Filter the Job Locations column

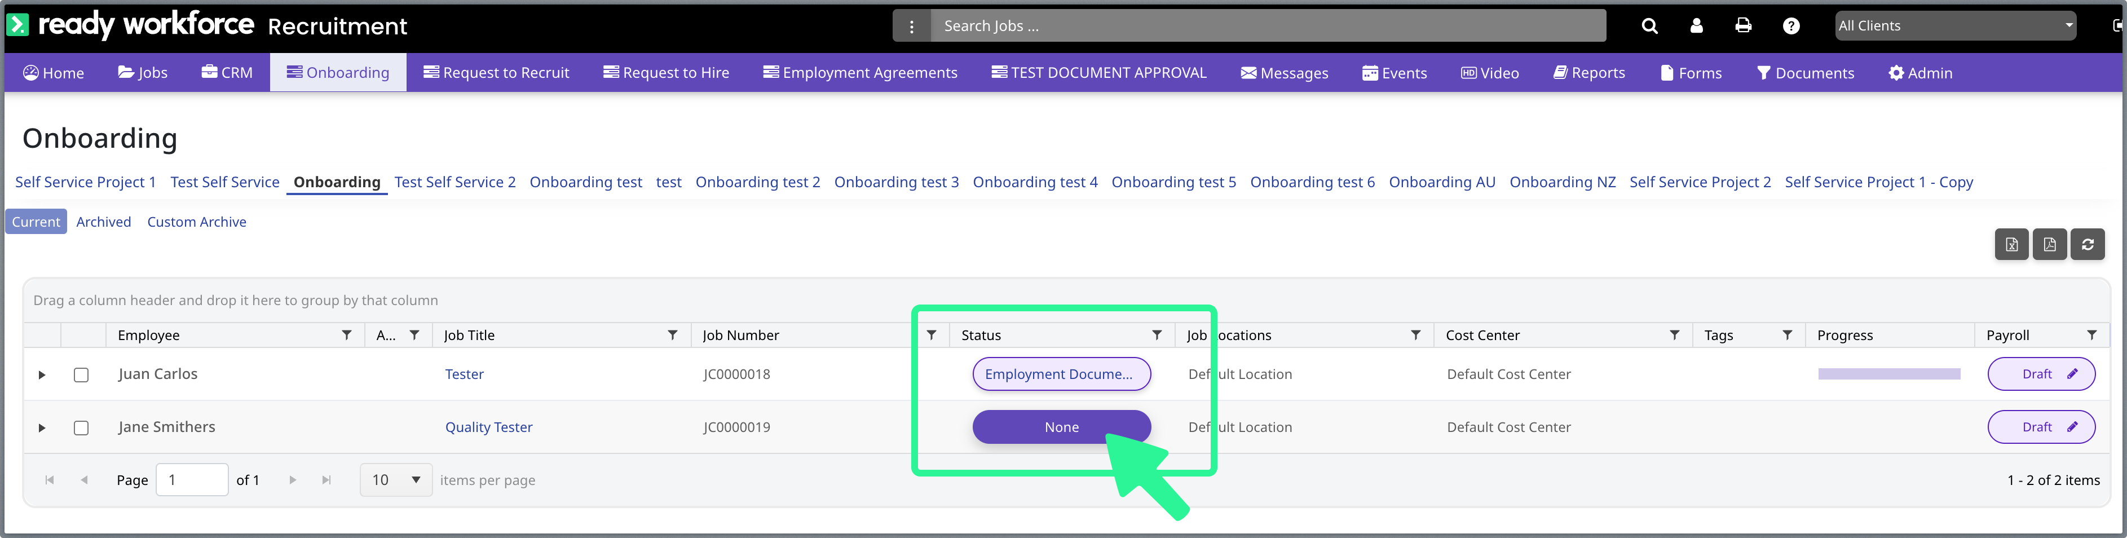tap(1415, 335)
